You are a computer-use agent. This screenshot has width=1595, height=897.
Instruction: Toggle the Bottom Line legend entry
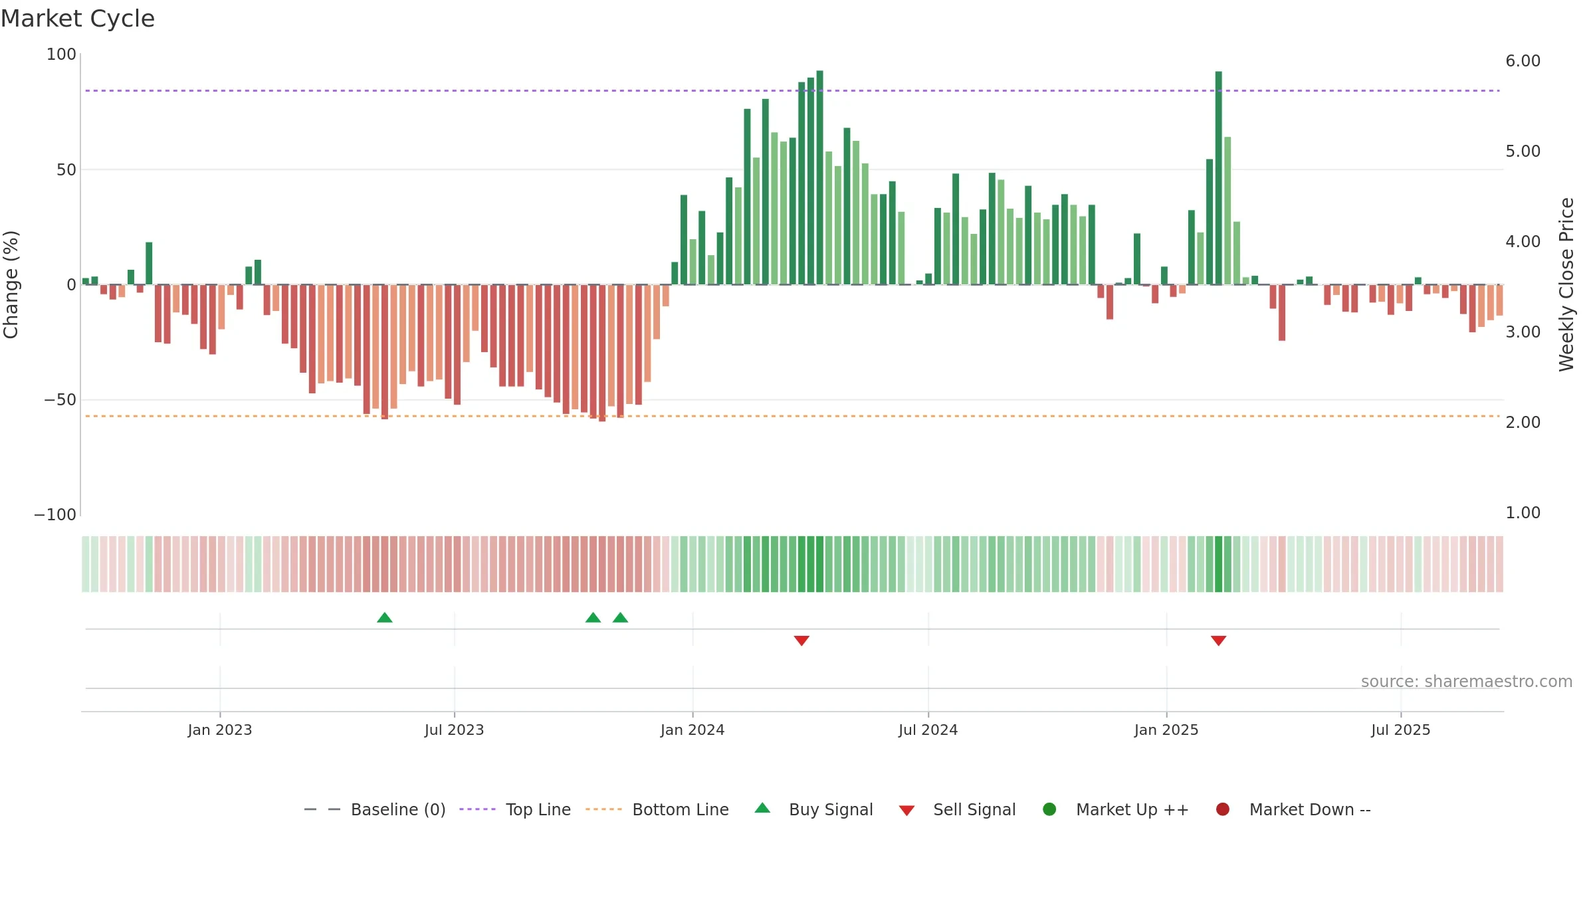[x=657, y=809]
